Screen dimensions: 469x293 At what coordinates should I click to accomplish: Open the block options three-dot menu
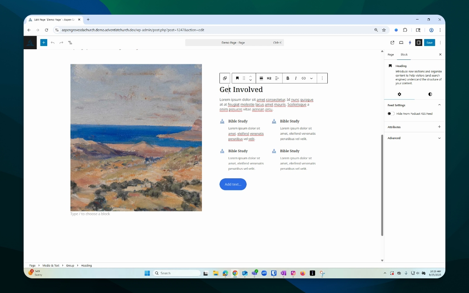[322, 78]
